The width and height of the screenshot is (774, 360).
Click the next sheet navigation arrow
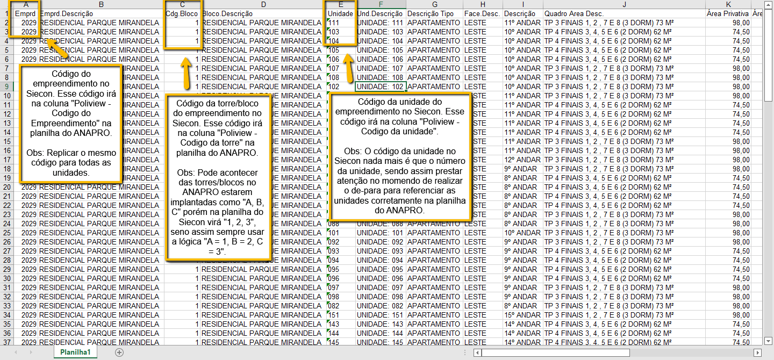pos(30,352)
